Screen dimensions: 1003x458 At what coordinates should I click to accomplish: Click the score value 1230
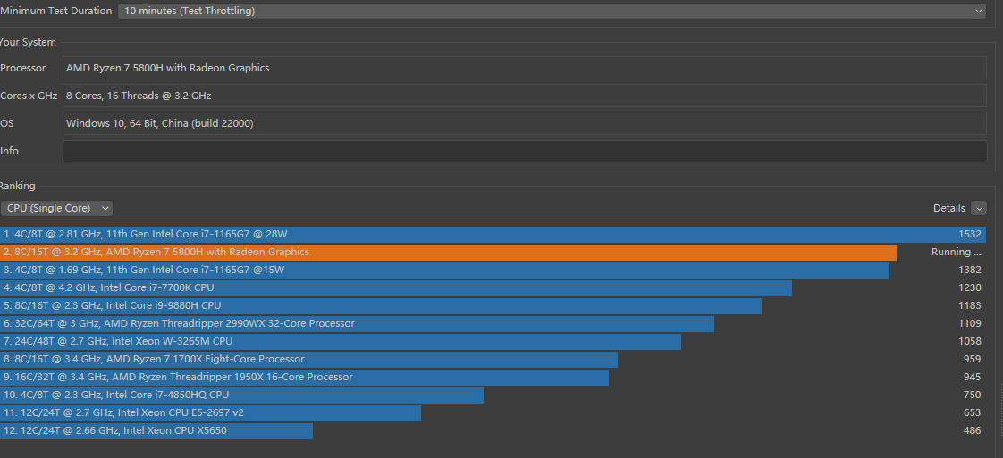(970, 288)
